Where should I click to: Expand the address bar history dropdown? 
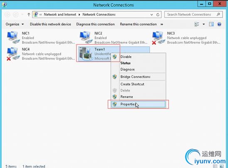point(151,15)
